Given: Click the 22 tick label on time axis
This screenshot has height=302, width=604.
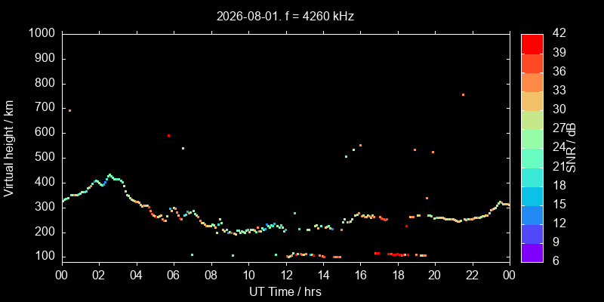Looking at the screenshot, I should pyautogui.click(x=473, y=276).
